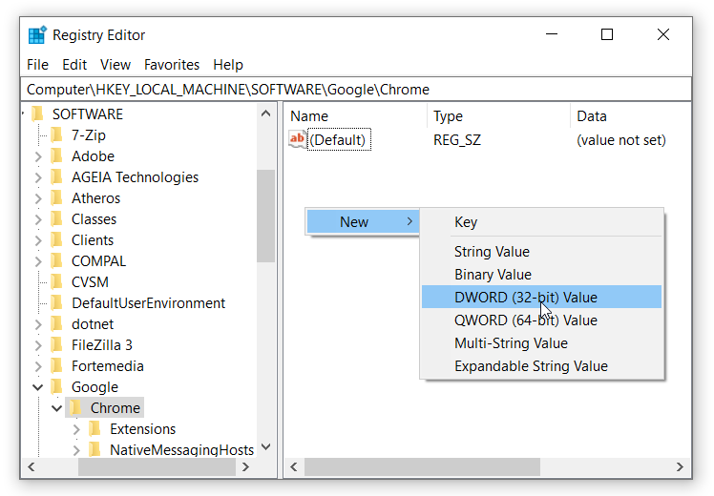Expand the Adobe key
Image resolution: width=714 pixels, height=496 pixels.
[38, 156]
